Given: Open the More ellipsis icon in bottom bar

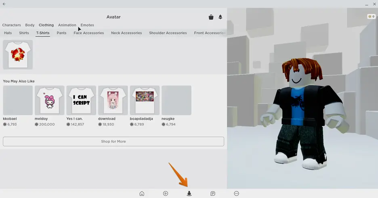Looking at the screenshot, I should [x=236, y=194].
